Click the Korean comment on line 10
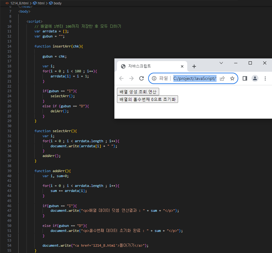This screenshot has height=253, width=272. pos(78,26)
